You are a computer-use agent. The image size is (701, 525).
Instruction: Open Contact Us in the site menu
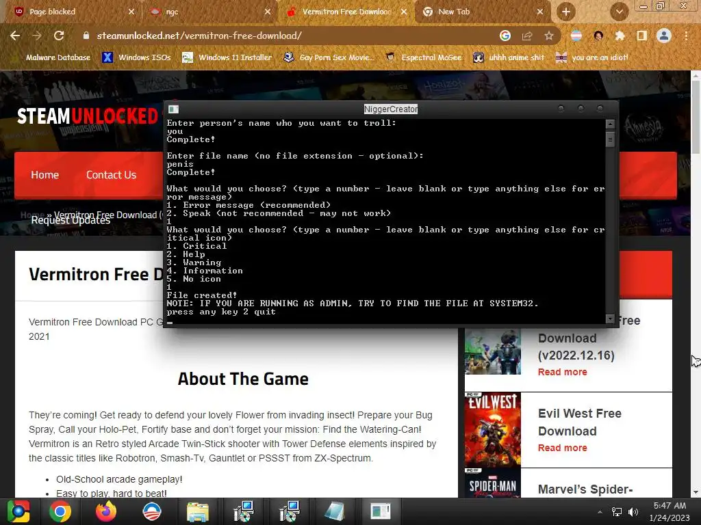coord(112,175)
